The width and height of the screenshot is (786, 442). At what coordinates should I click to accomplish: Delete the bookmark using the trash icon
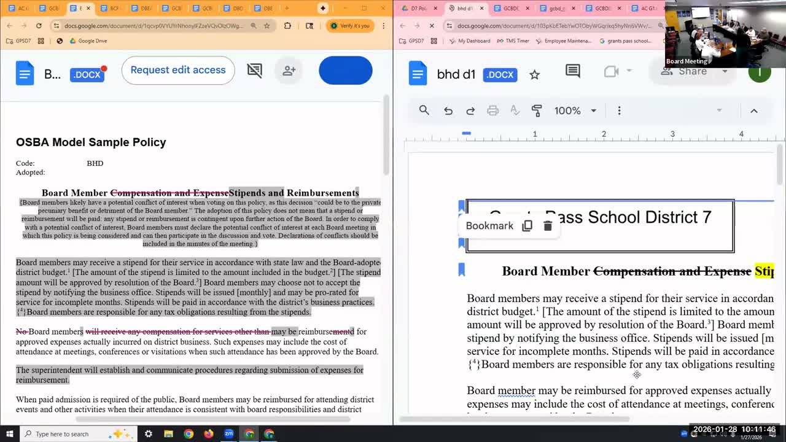pos(548,226)
